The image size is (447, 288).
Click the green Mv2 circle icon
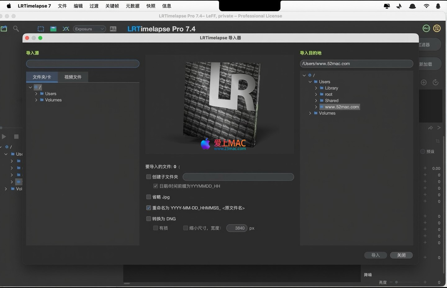(426, 28)
